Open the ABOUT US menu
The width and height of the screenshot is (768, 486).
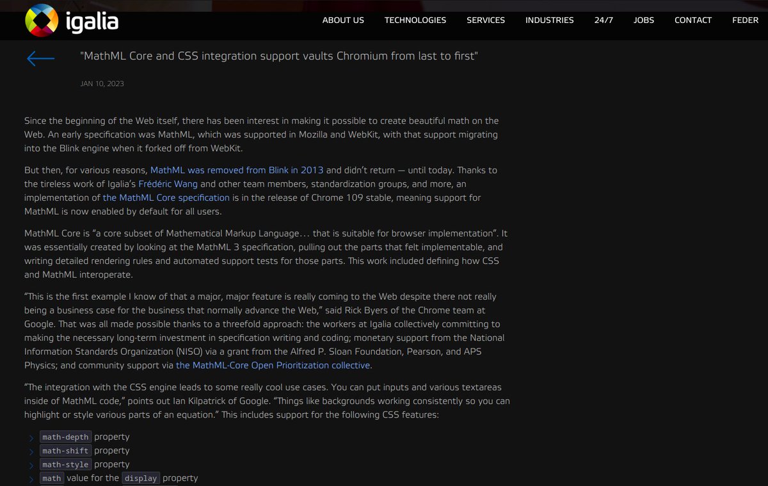[x=343, y=20]
